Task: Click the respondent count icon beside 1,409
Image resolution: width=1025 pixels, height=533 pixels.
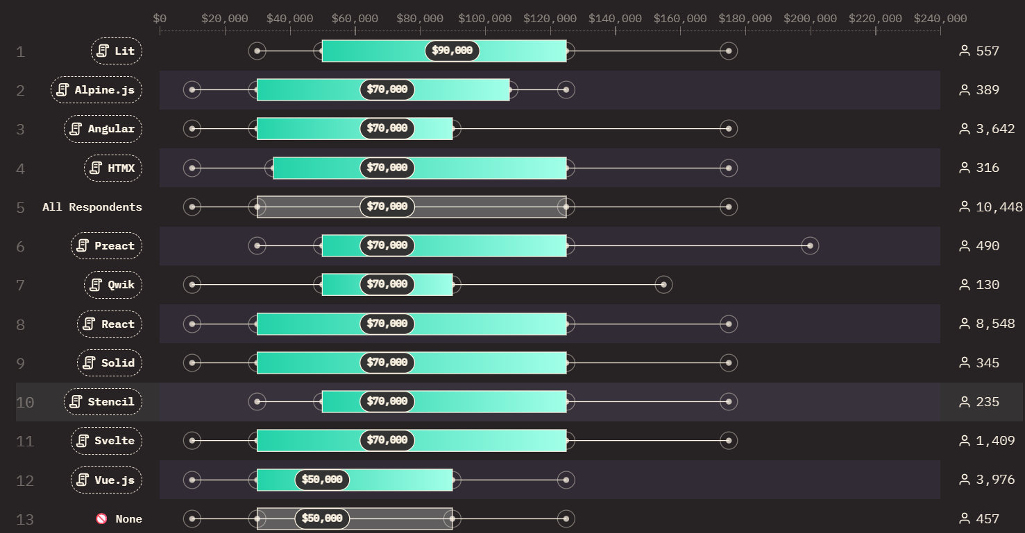Action: [x=964, y=441]
